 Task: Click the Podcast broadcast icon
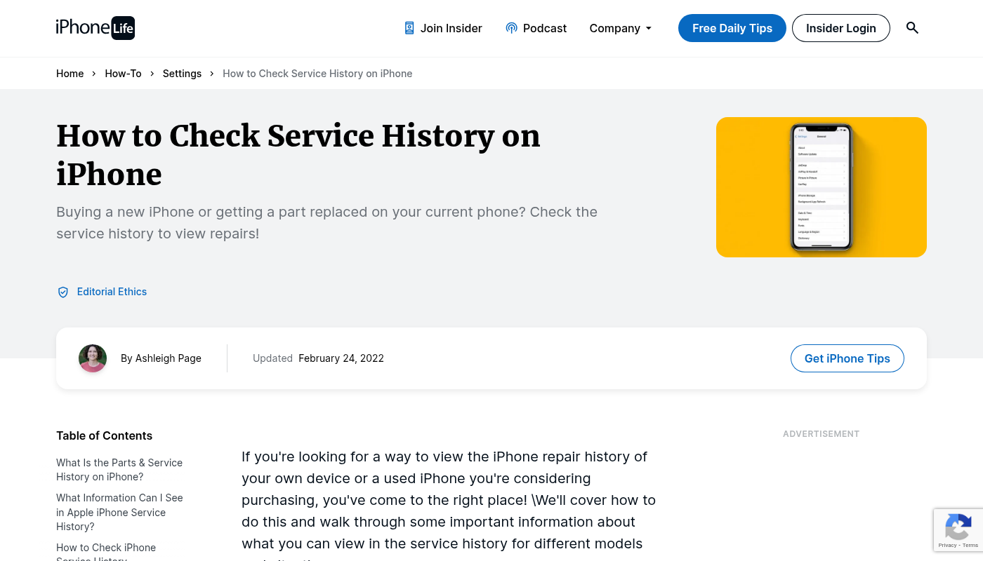click(x=511, y=28)
